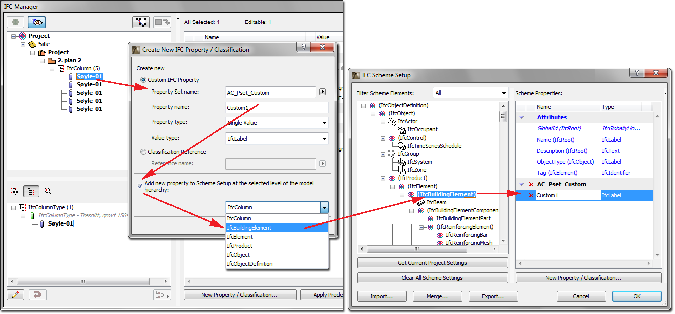Image resolution: width=675 pixels, height=314 pixels.
Task: Click the add-new-item icon above the type tree
Action: click(15, 191)
